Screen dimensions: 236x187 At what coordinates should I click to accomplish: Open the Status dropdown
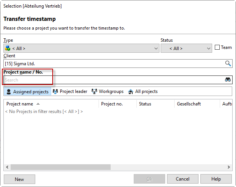tap(209, 49)
